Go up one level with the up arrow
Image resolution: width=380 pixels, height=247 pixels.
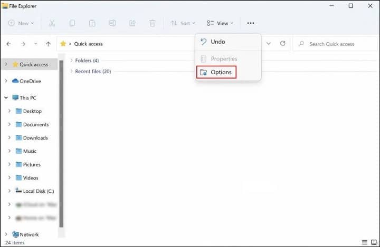click(48, 44)
